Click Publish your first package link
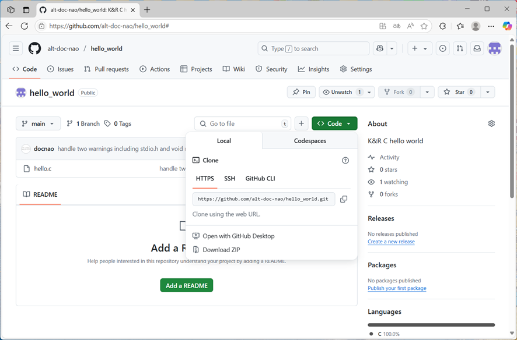Screen dimensions: 517x340 (397, 288)
